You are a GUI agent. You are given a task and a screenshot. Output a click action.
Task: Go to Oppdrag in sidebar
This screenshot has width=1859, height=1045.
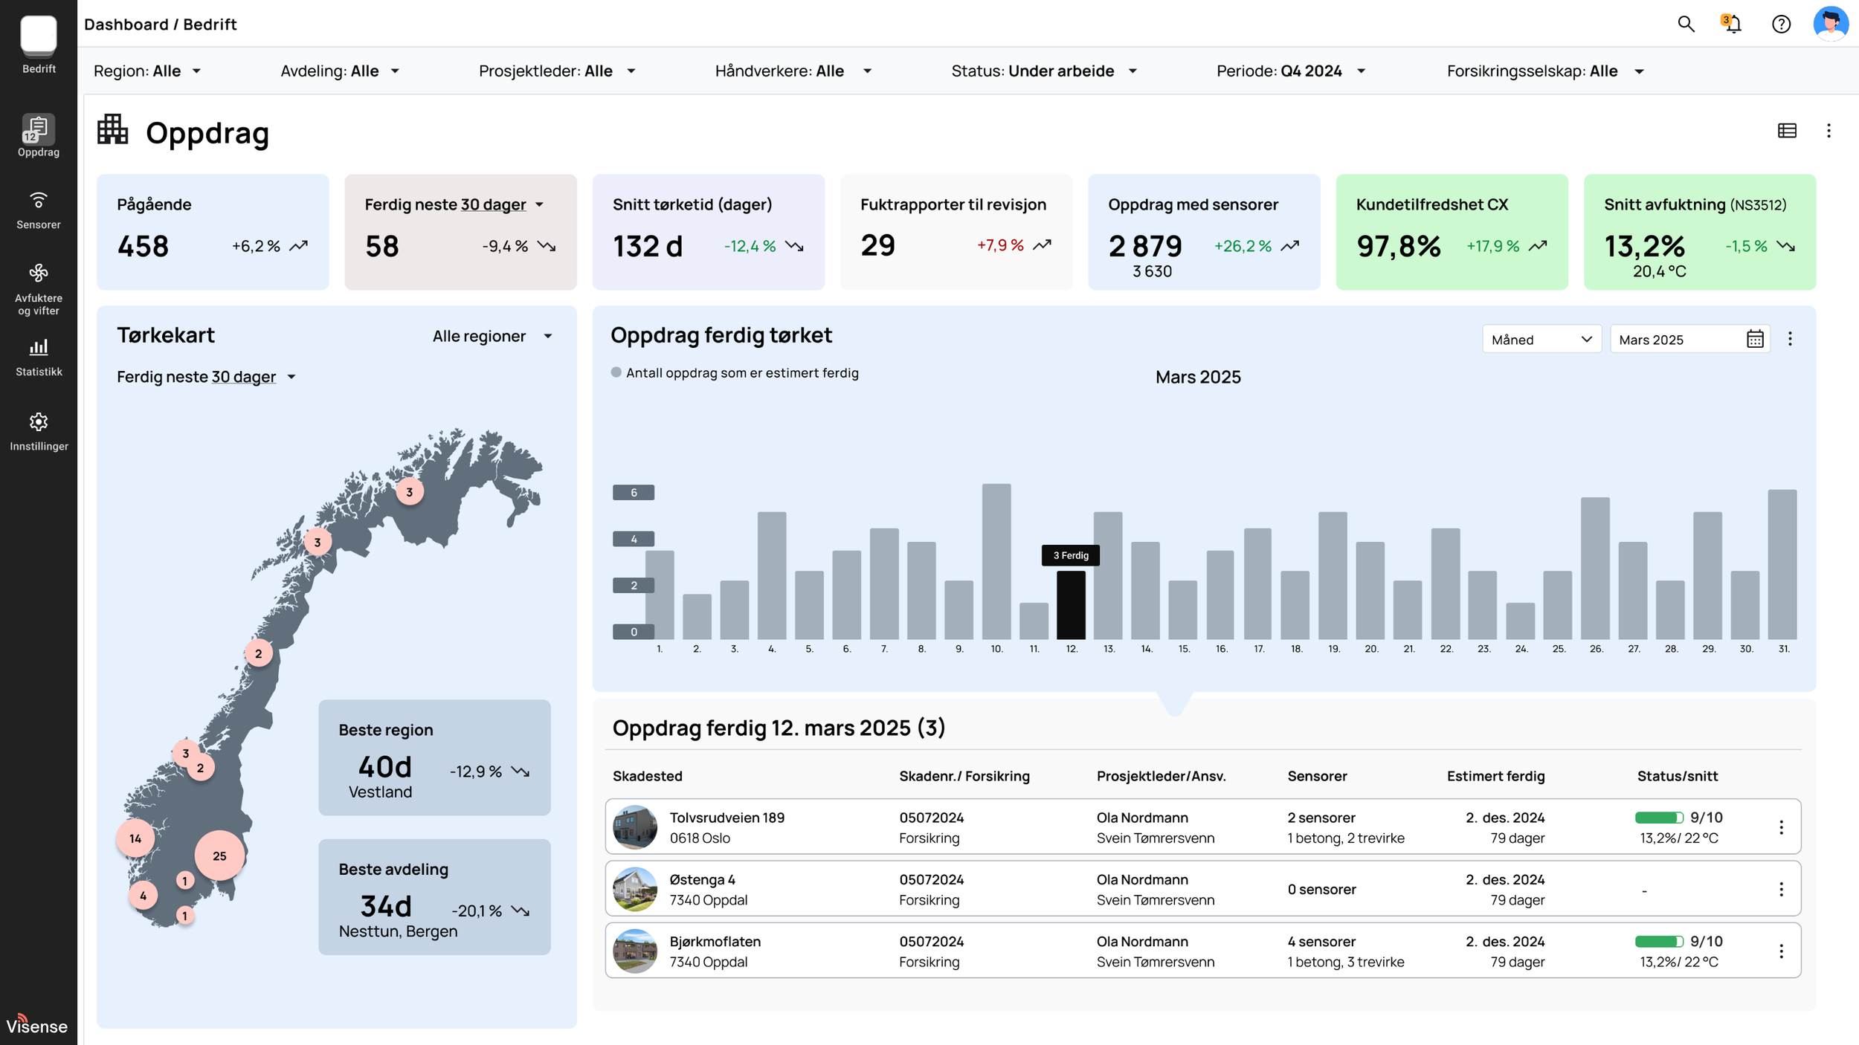pos(39,136)
